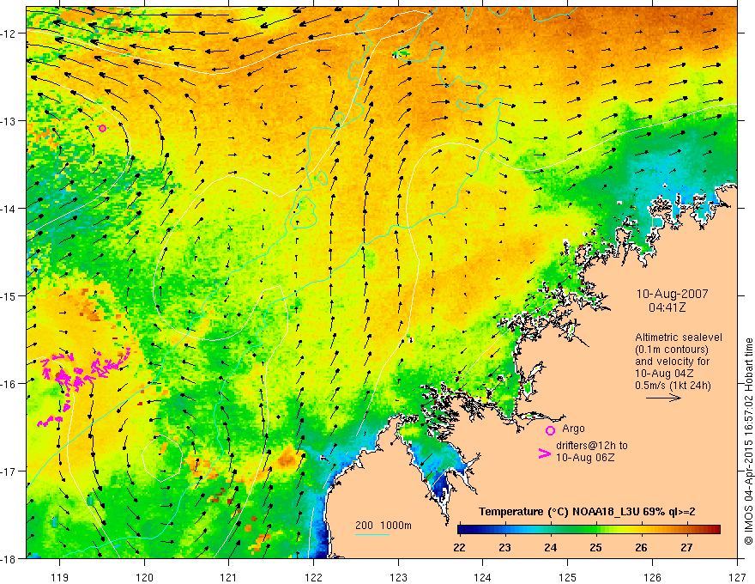Click the Argo float marker near 13°S
The image size is (755, 584).
click(102, 128)
